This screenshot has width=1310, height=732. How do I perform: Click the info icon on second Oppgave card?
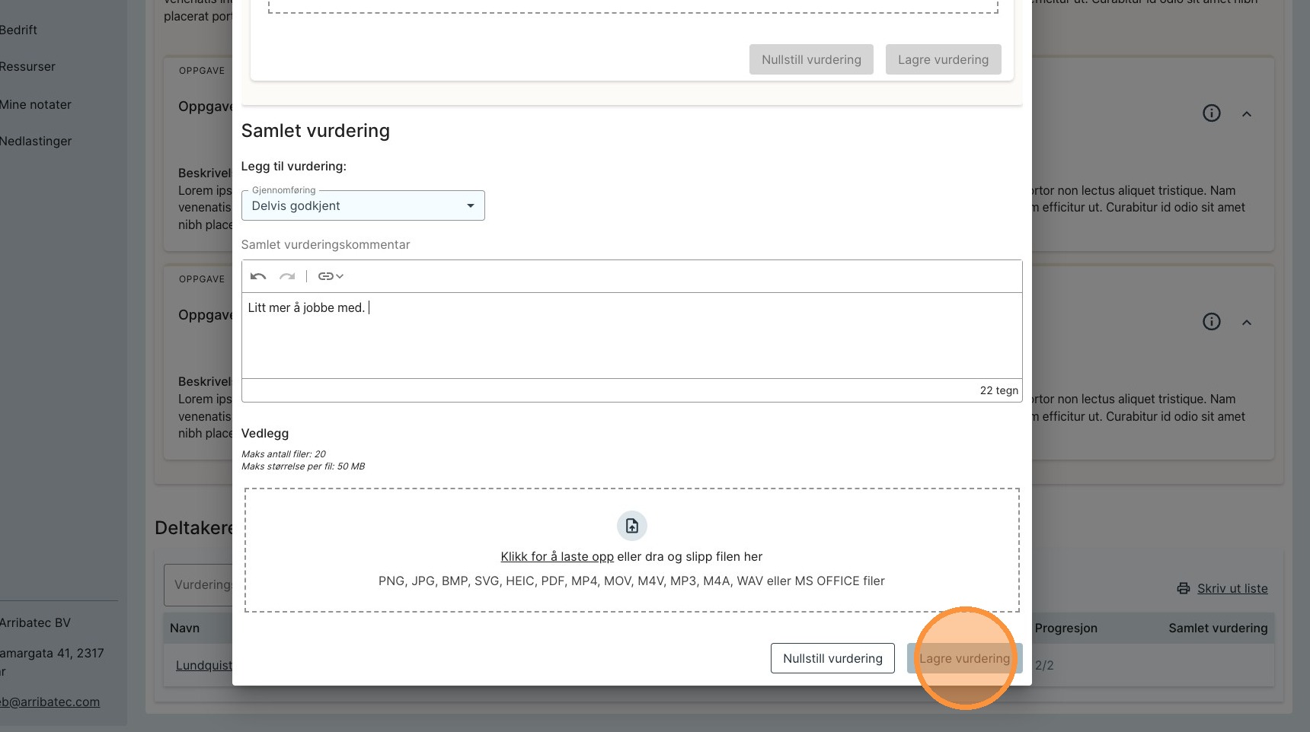pos(1211,322)
